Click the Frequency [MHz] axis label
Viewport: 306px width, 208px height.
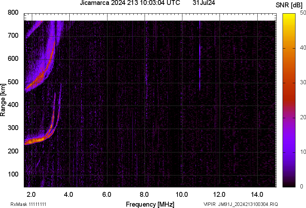(x=150, y=204)
